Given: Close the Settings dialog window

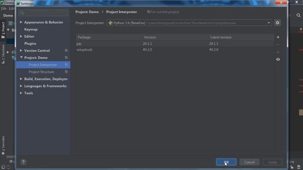Looking at the screenshot, I should click(x=281, y=2).
